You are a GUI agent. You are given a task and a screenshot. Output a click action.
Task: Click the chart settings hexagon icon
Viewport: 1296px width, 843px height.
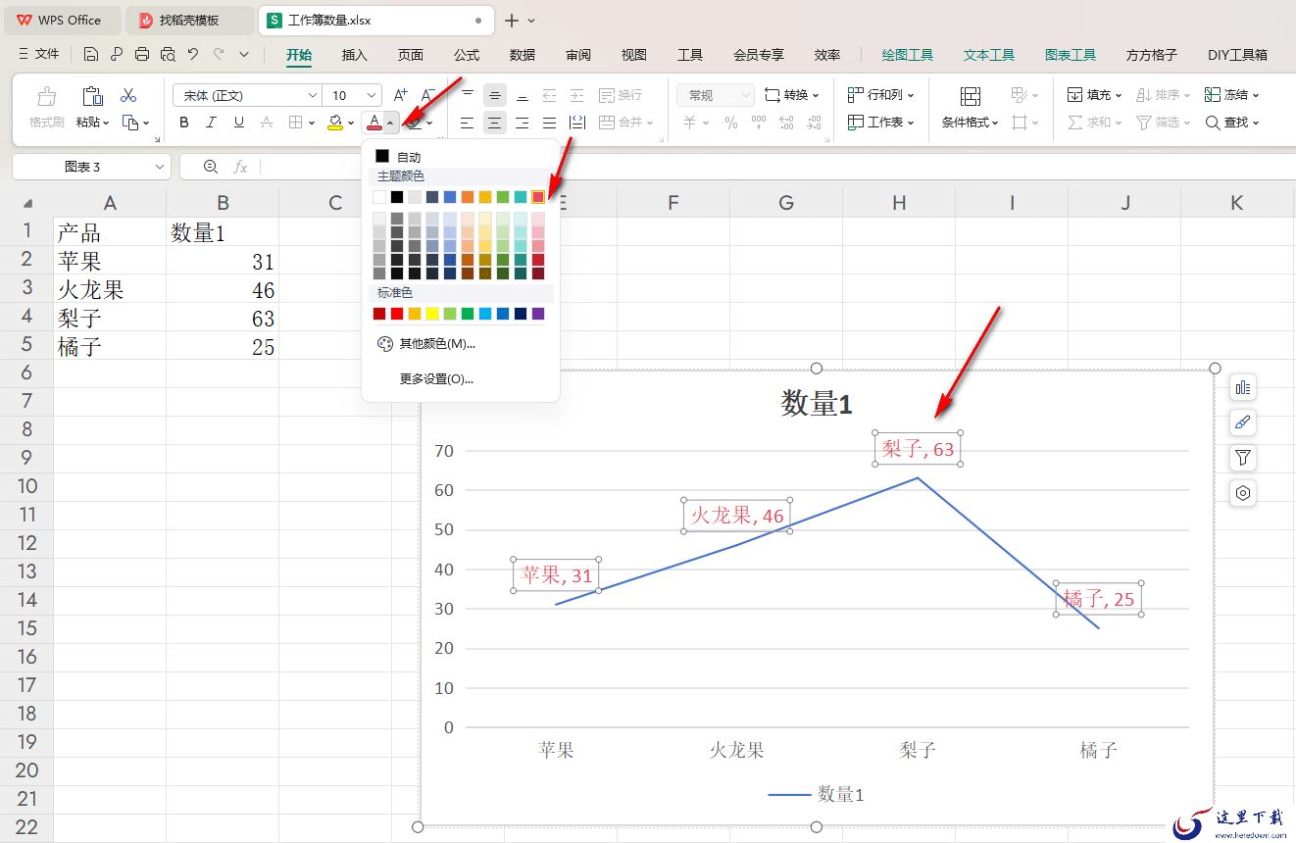click(x=1243, y=493)
